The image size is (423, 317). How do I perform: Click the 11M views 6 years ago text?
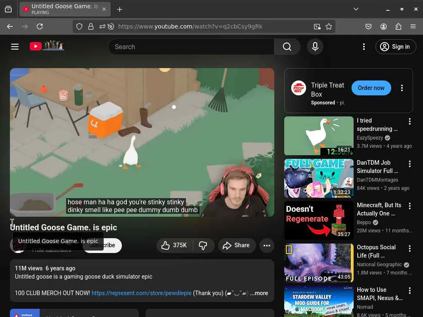pos(45,268)
